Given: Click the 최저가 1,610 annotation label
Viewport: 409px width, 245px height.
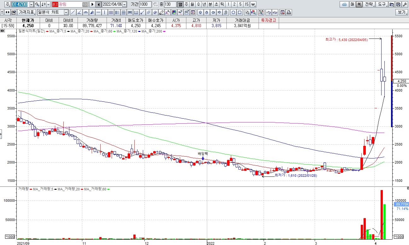Looking at the screenshot, I should [296, 175].
